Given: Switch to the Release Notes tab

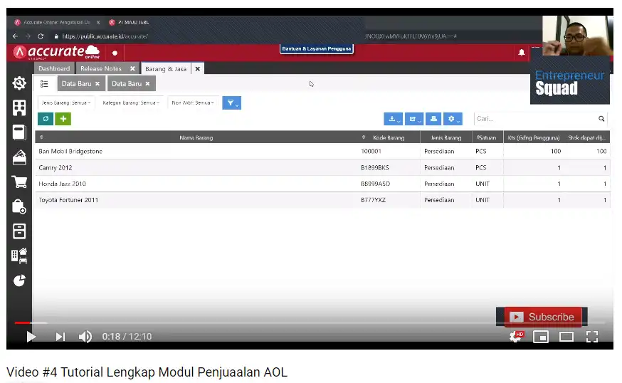Looking at the screenshot, I should (101, 68).
